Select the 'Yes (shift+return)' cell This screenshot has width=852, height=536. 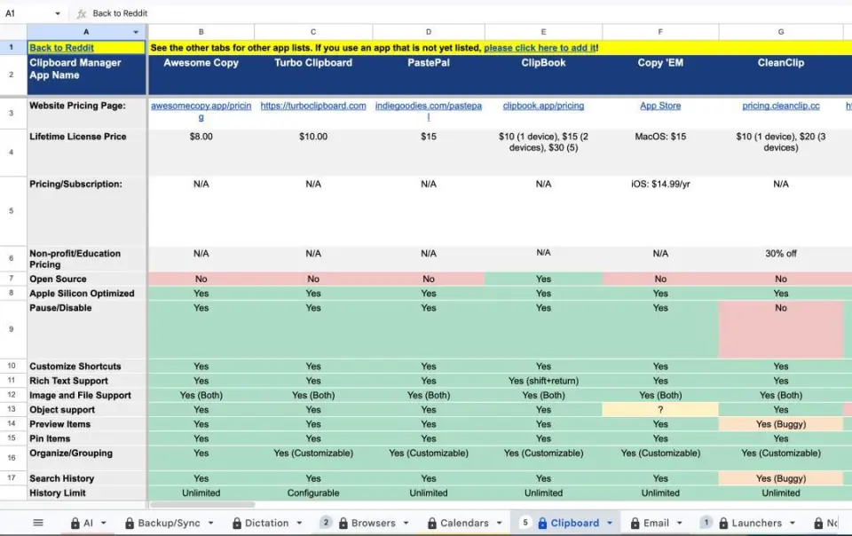pos(543,381)
